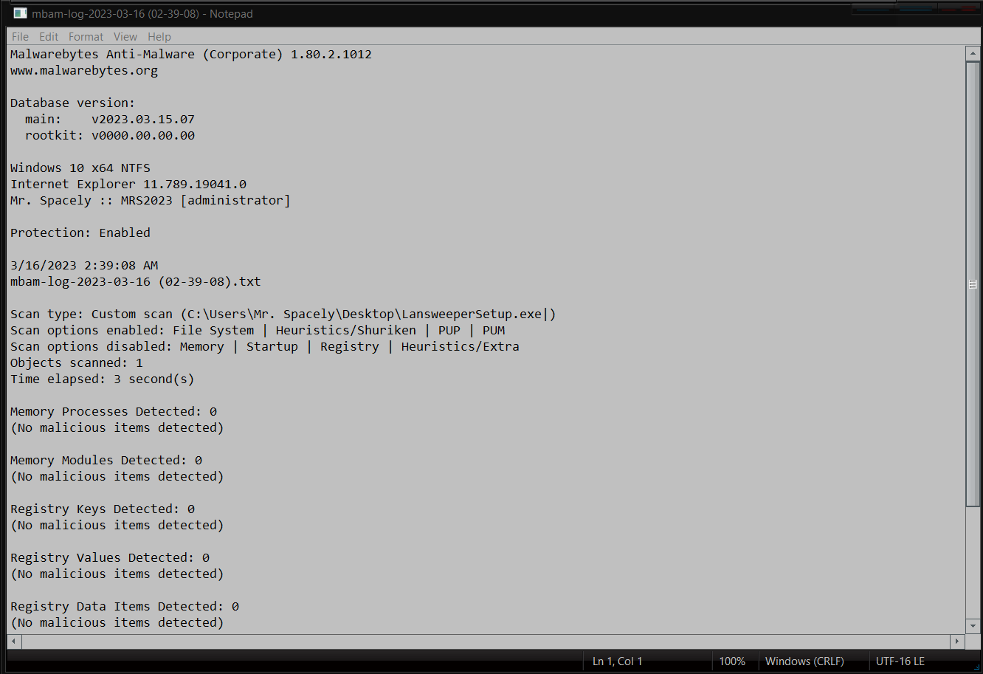
Task: Click the mbam-log-2023-03-16 (02-39-08).txt line
Action: pos(136,282)
